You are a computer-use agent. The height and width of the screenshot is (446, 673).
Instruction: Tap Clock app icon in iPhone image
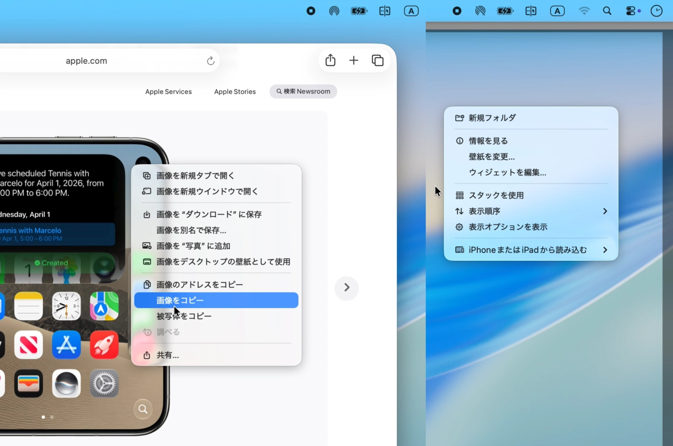tap(66, 306)
